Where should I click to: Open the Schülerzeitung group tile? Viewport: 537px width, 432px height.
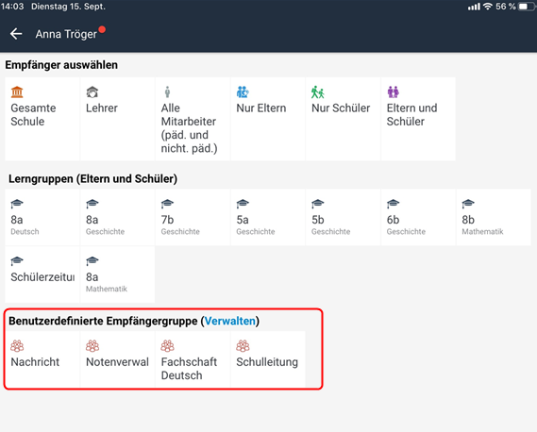42,274
